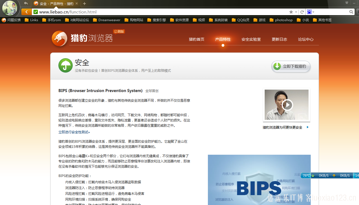Screen dimensions: 359x205
Task: Play the video with the play button
Action: 287,105
